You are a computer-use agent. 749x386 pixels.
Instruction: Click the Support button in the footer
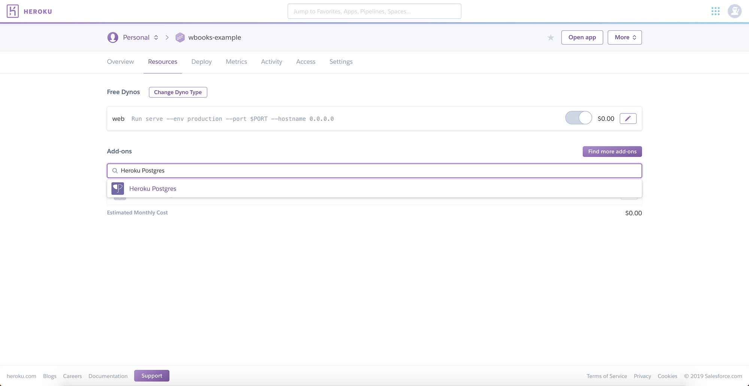point(152,376)
